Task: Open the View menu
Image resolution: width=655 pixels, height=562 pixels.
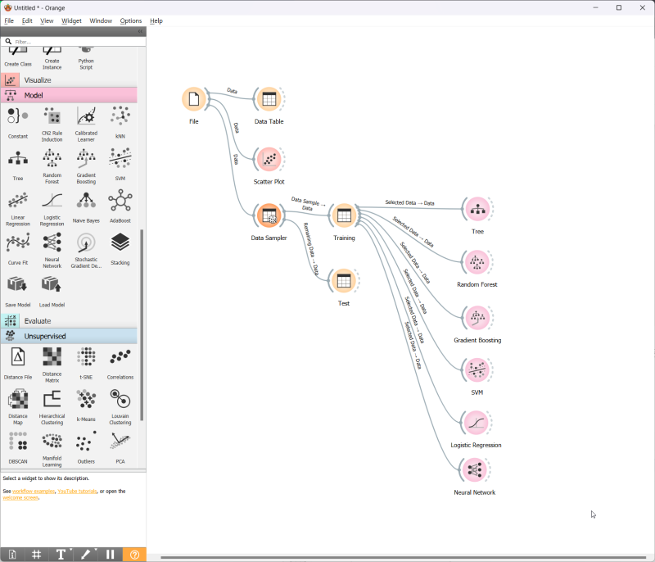Action: pyautogui.click(x=47, y=21)
